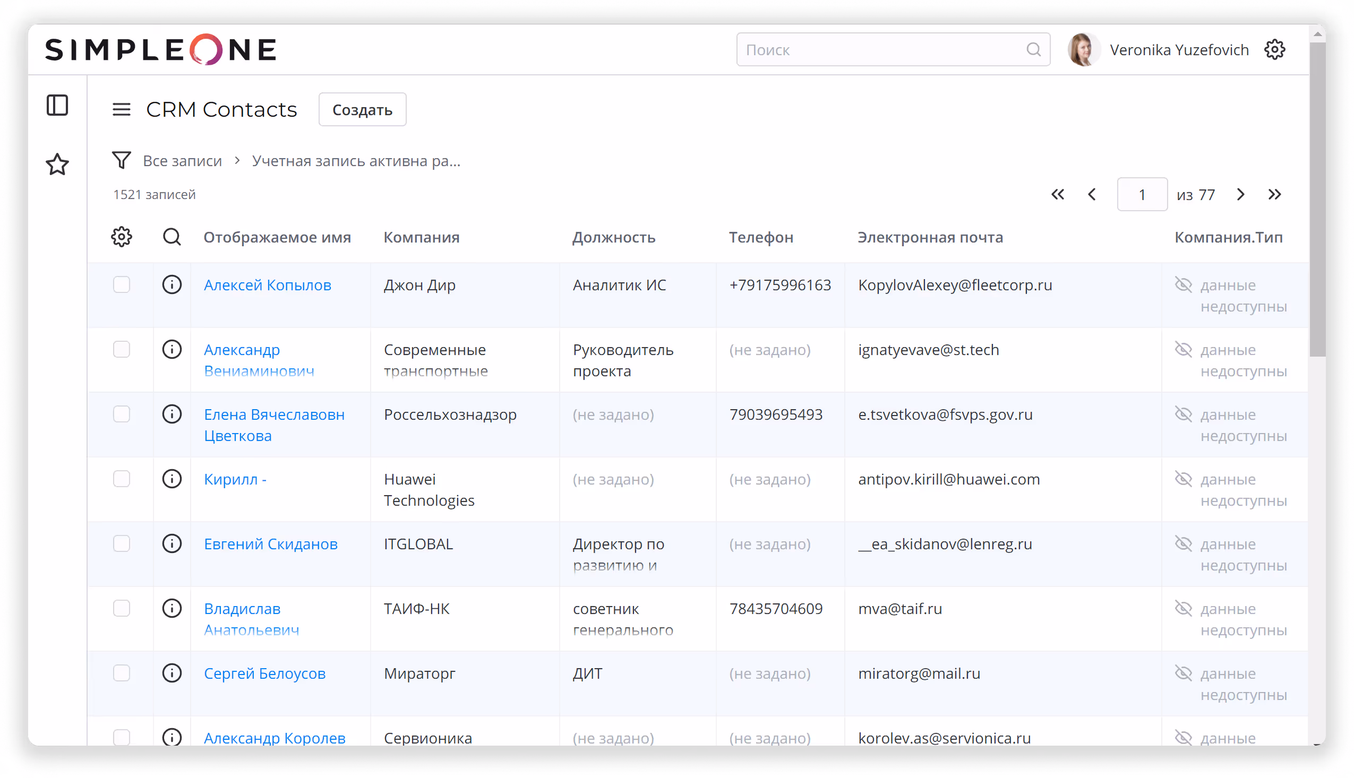Tick the checkbox for Россельхознадзор row
The image size is (1354, 778).
coord(122,414)
